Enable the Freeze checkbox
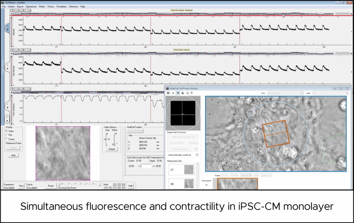The width and height of the screenshot is (354, 223). click(7, 139)
